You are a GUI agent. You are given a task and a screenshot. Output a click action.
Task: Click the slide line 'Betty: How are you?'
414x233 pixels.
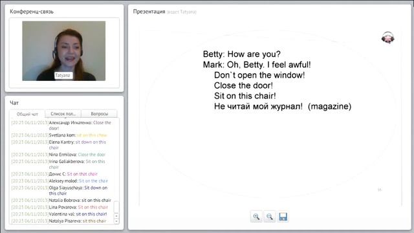coord(241,54)
